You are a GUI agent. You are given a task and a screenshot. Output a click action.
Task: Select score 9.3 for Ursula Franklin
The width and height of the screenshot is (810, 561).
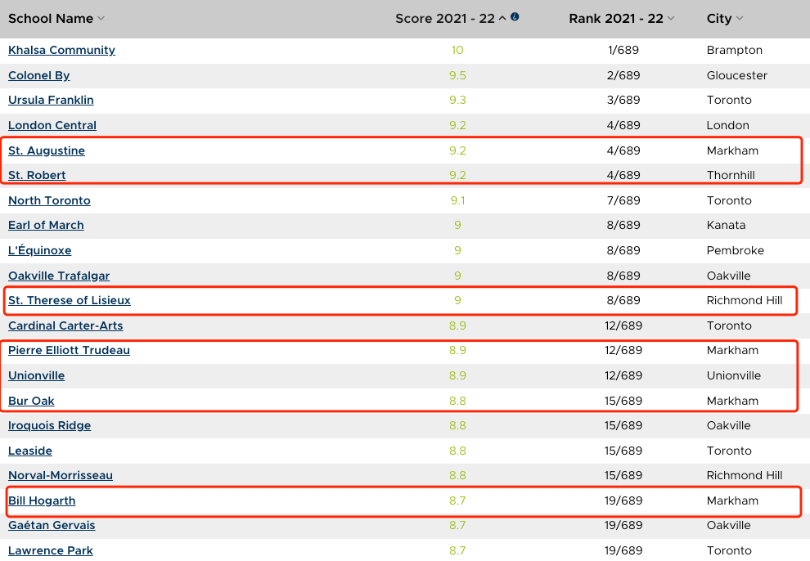pos(457,100)
